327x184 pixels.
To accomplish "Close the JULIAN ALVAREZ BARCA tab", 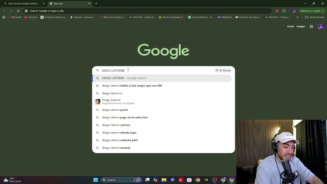I will coord(44,4).
